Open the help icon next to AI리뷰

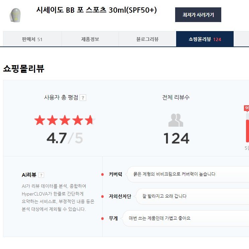coord(41,175)
